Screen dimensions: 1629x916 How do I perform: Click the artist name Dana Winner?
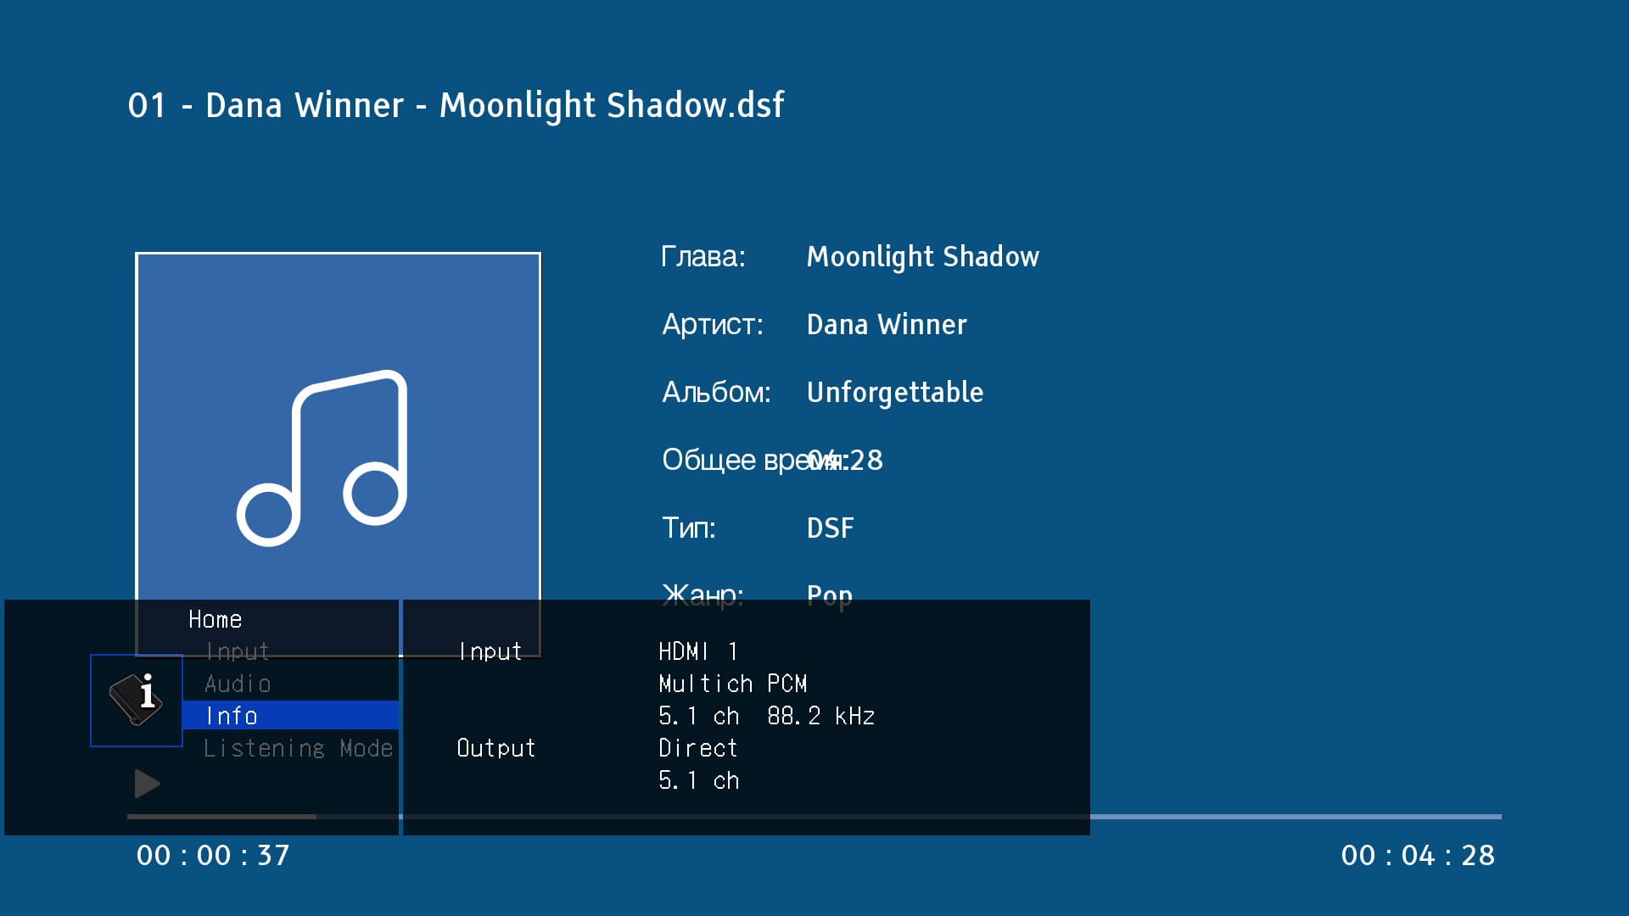click(886, 324)
